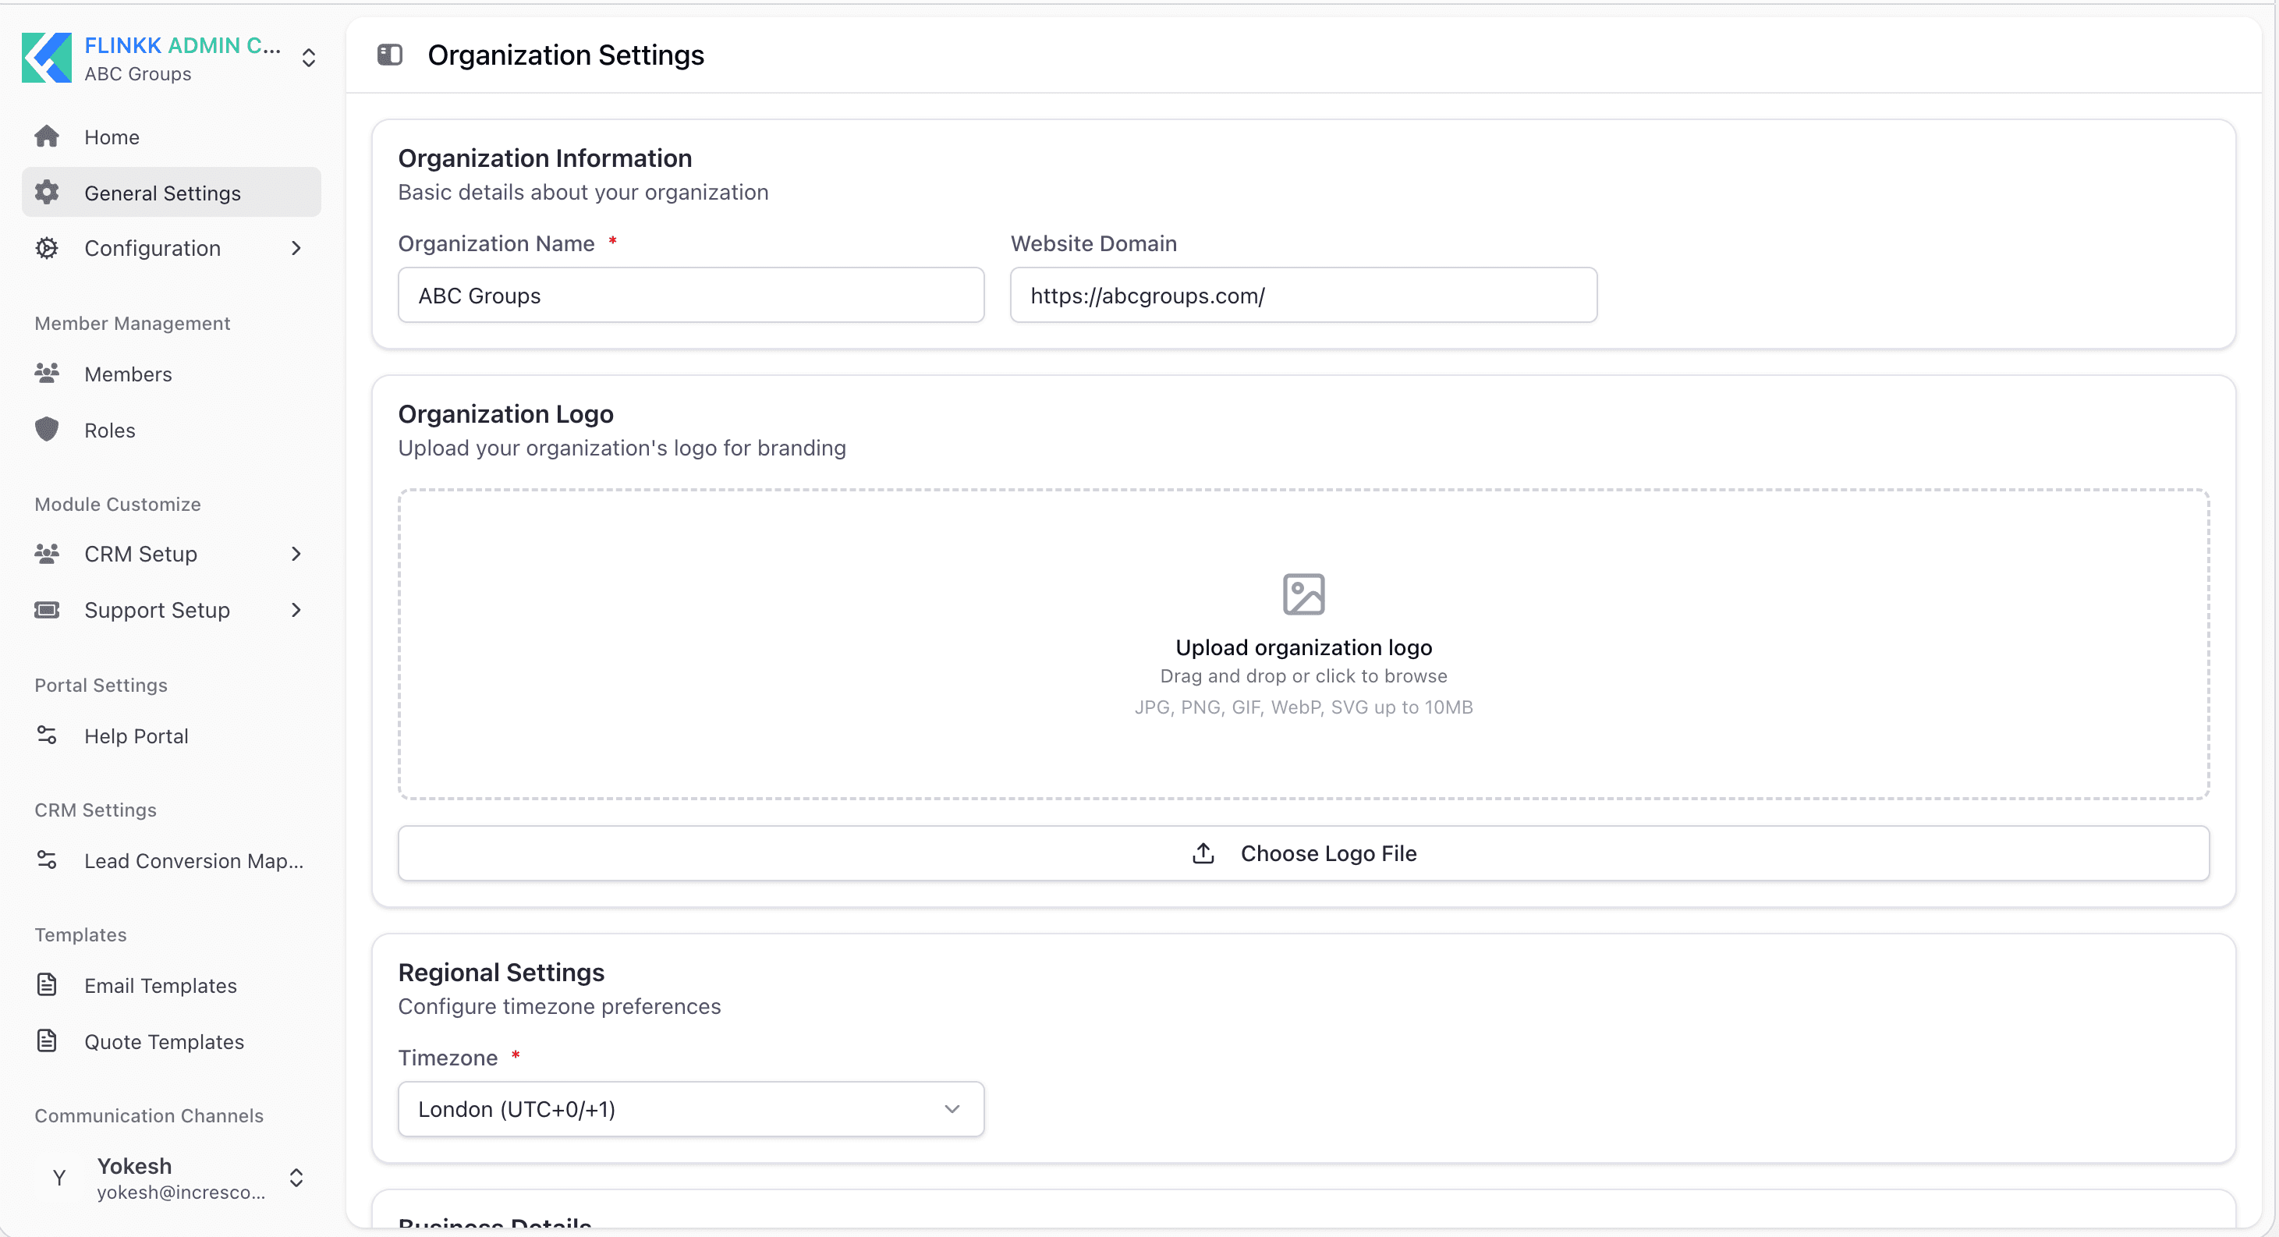The width and height of the screenshot is (2279, 1237).
Task: Expand the Support Setup submenu arrow
Action: click(296, 610)
